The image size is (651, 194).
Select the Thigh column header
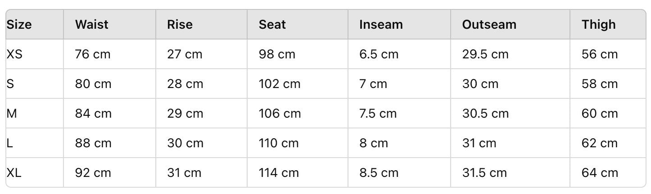(x=599, y=24)
